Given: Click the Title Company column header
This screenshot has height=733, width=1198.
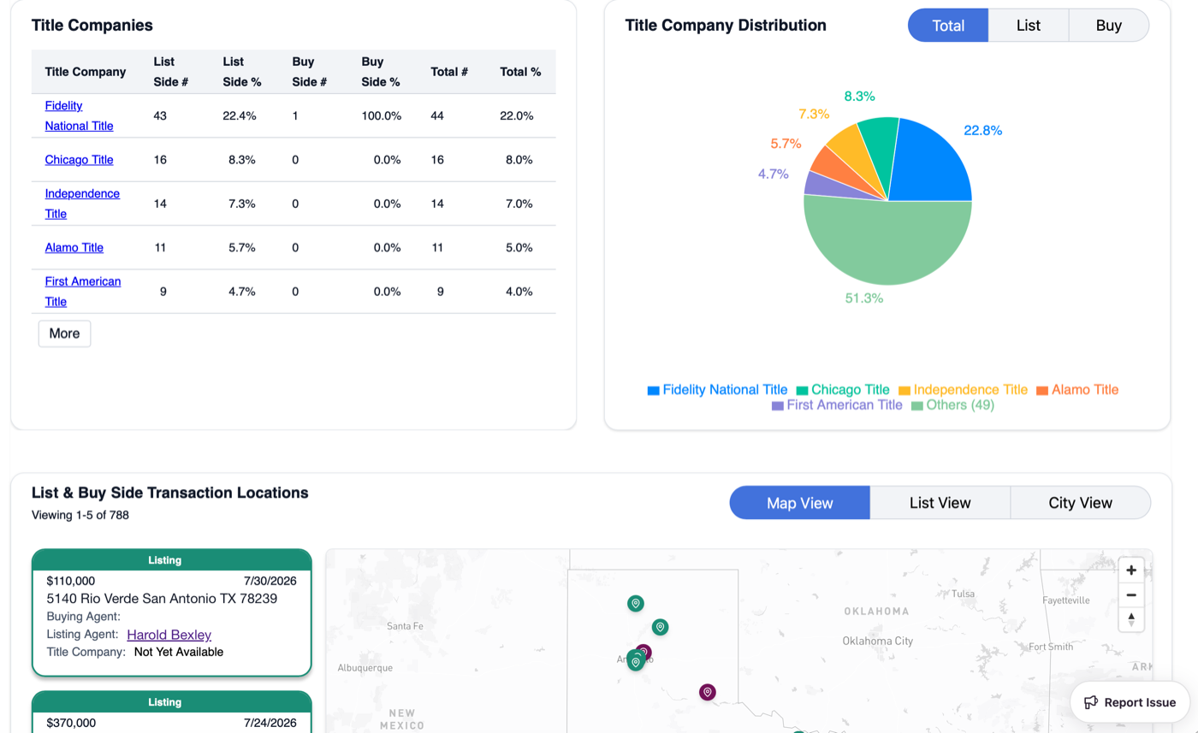Looking at the screenshot, I should (x=86, y=72).
